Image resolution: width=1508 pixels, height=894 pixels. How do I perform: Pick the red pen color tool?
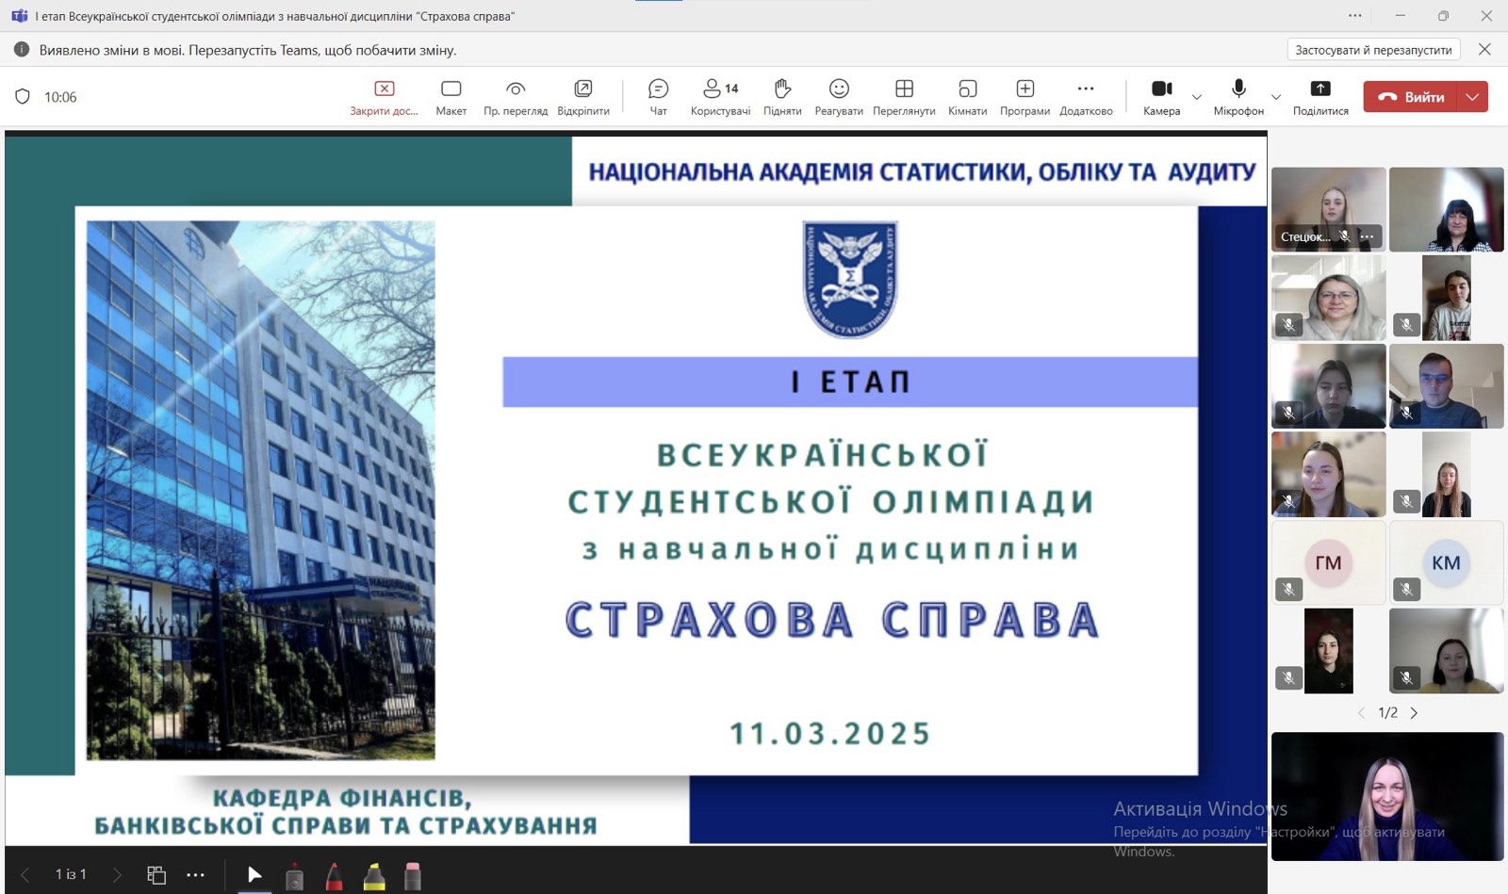pyautogui.click(x=335, y=876)
